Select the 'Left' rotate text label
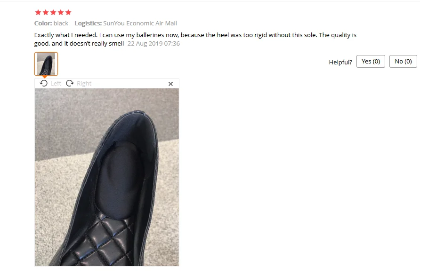The width and height of the screenshot is (428, 274). (x=56, y=84)
